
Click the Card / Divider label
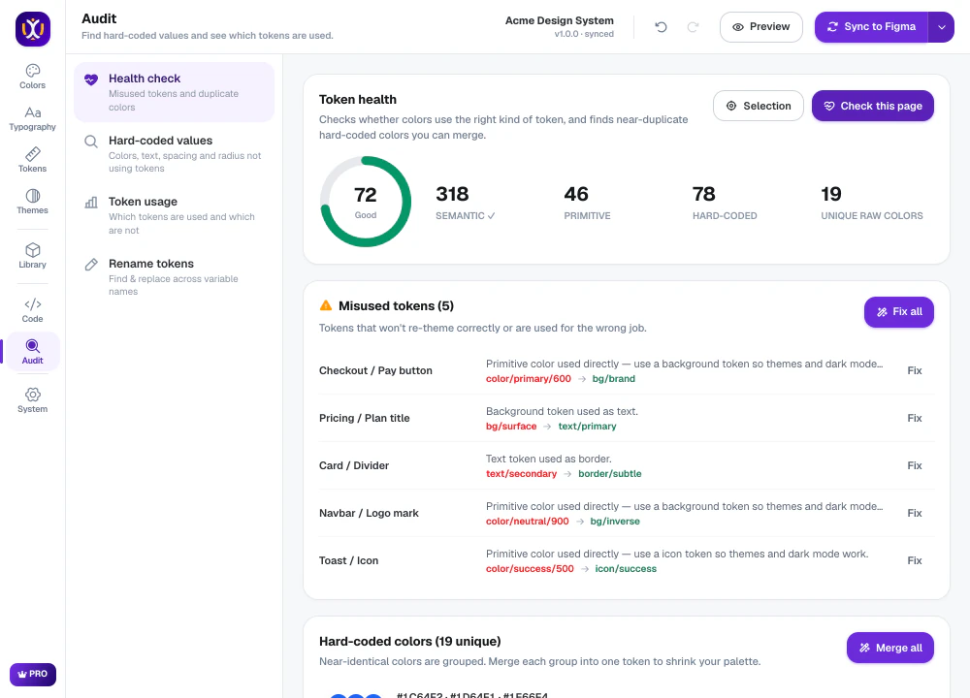click(354, 466)
